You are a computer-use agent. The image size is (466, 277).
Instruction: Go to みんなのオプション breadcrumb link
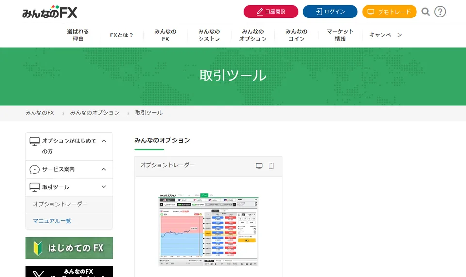95,113
